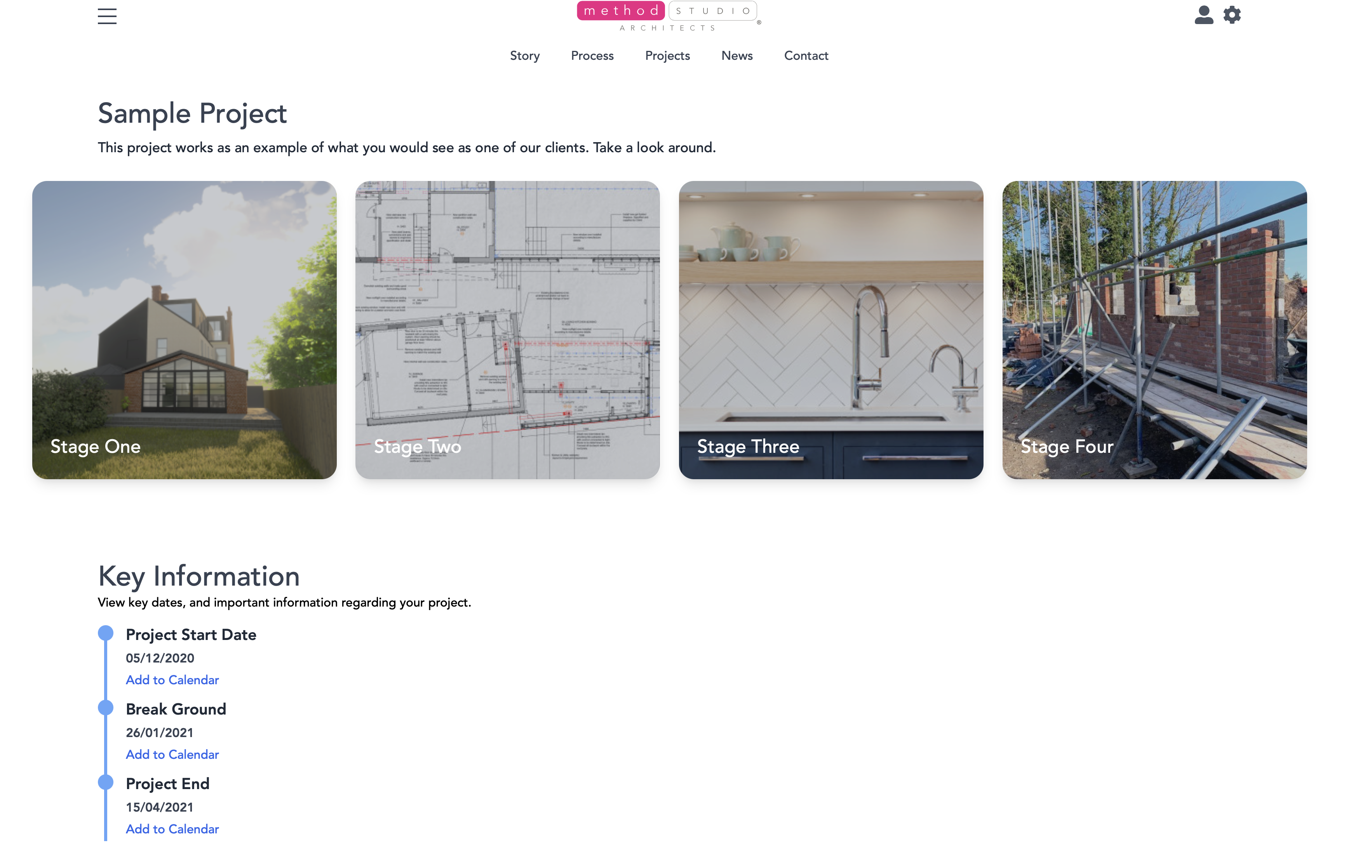
Task: Open the hamburger menu icon
Action: (x=107, y=16)
